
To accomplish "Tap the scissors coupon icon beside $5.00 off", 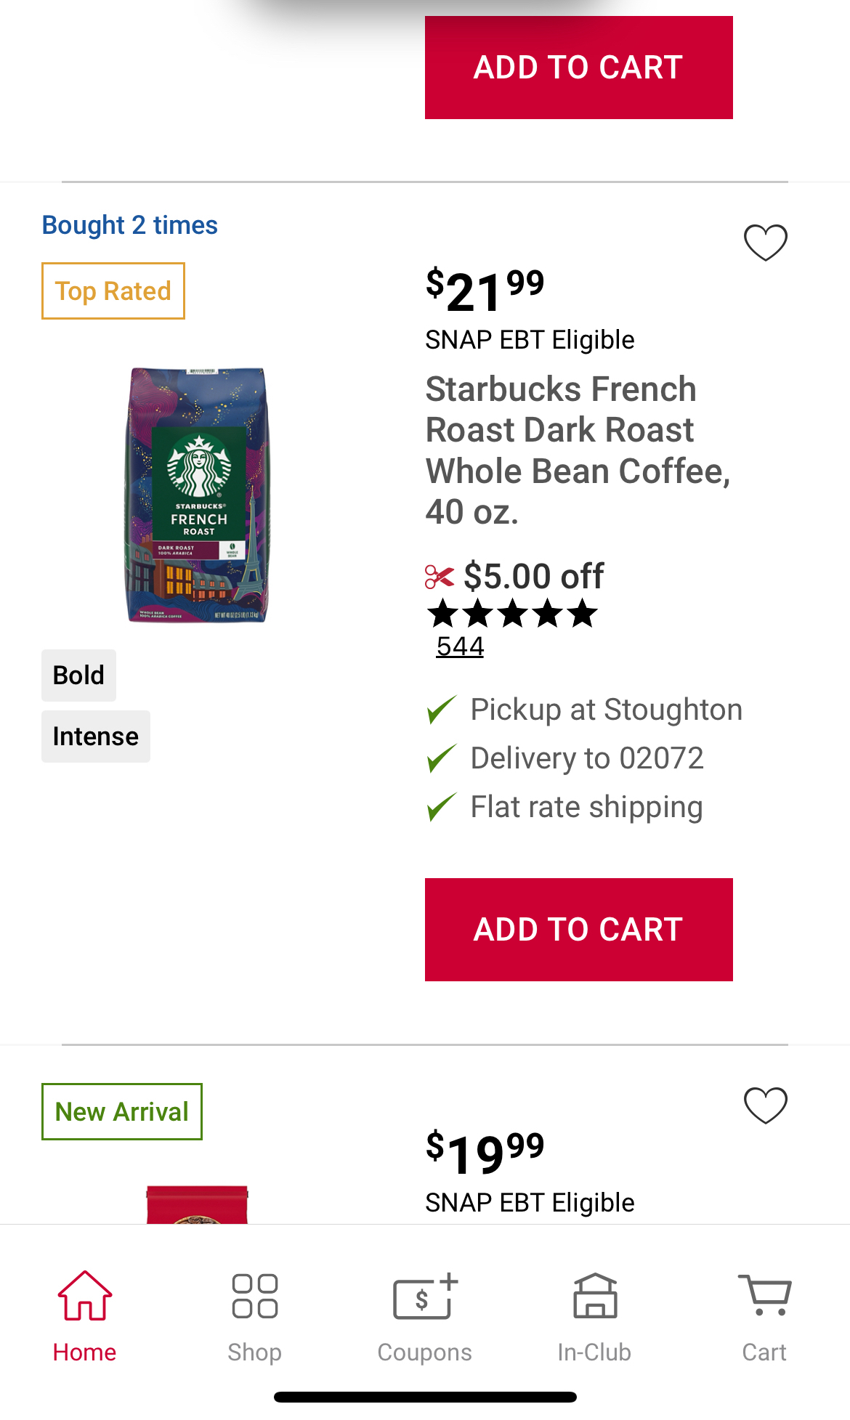I will point(439,577).
